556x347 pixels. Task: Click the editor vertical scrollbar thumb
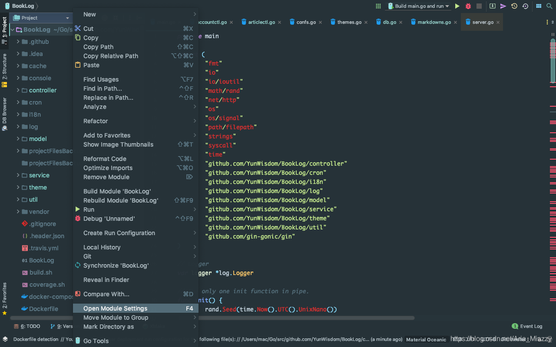point(553,61)
